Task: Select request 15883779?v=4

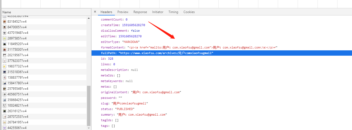Action: pyautogui.click(x=43, y=77)
